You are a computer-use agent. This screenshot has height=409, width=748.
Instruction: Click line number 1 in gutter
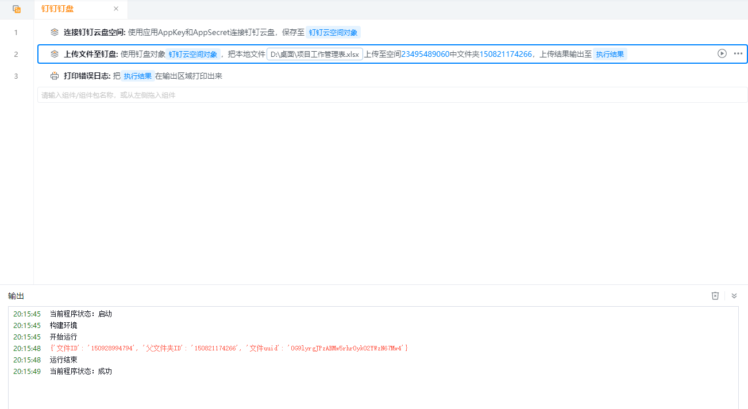16,32
